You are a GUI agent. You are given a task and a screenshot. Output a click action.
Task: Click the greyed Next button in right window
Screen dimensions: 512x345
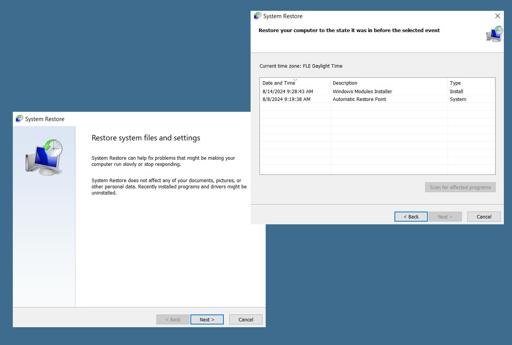tap(445, 217)
